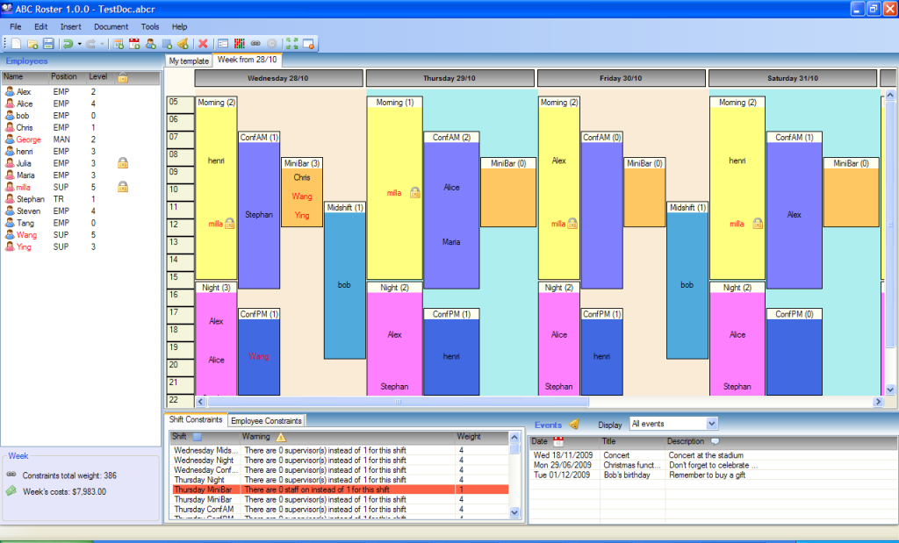
Task: Click the add calendar week icon
Action: coord(134,43)
